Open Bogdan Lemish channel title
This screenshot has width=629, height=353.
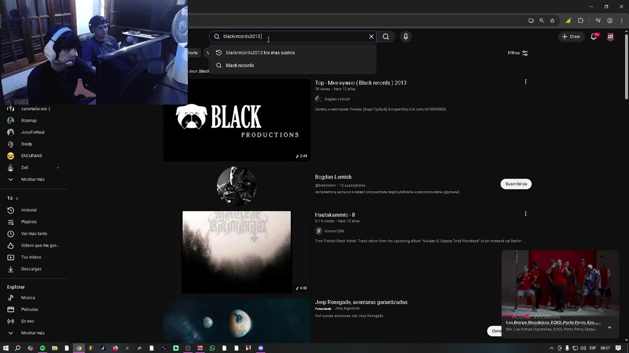click(333, 177)
